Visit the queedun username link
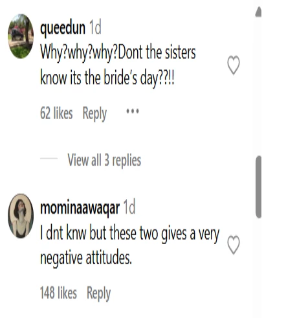Viewport: 286px width, 318px height. click(x=63, y=28)
